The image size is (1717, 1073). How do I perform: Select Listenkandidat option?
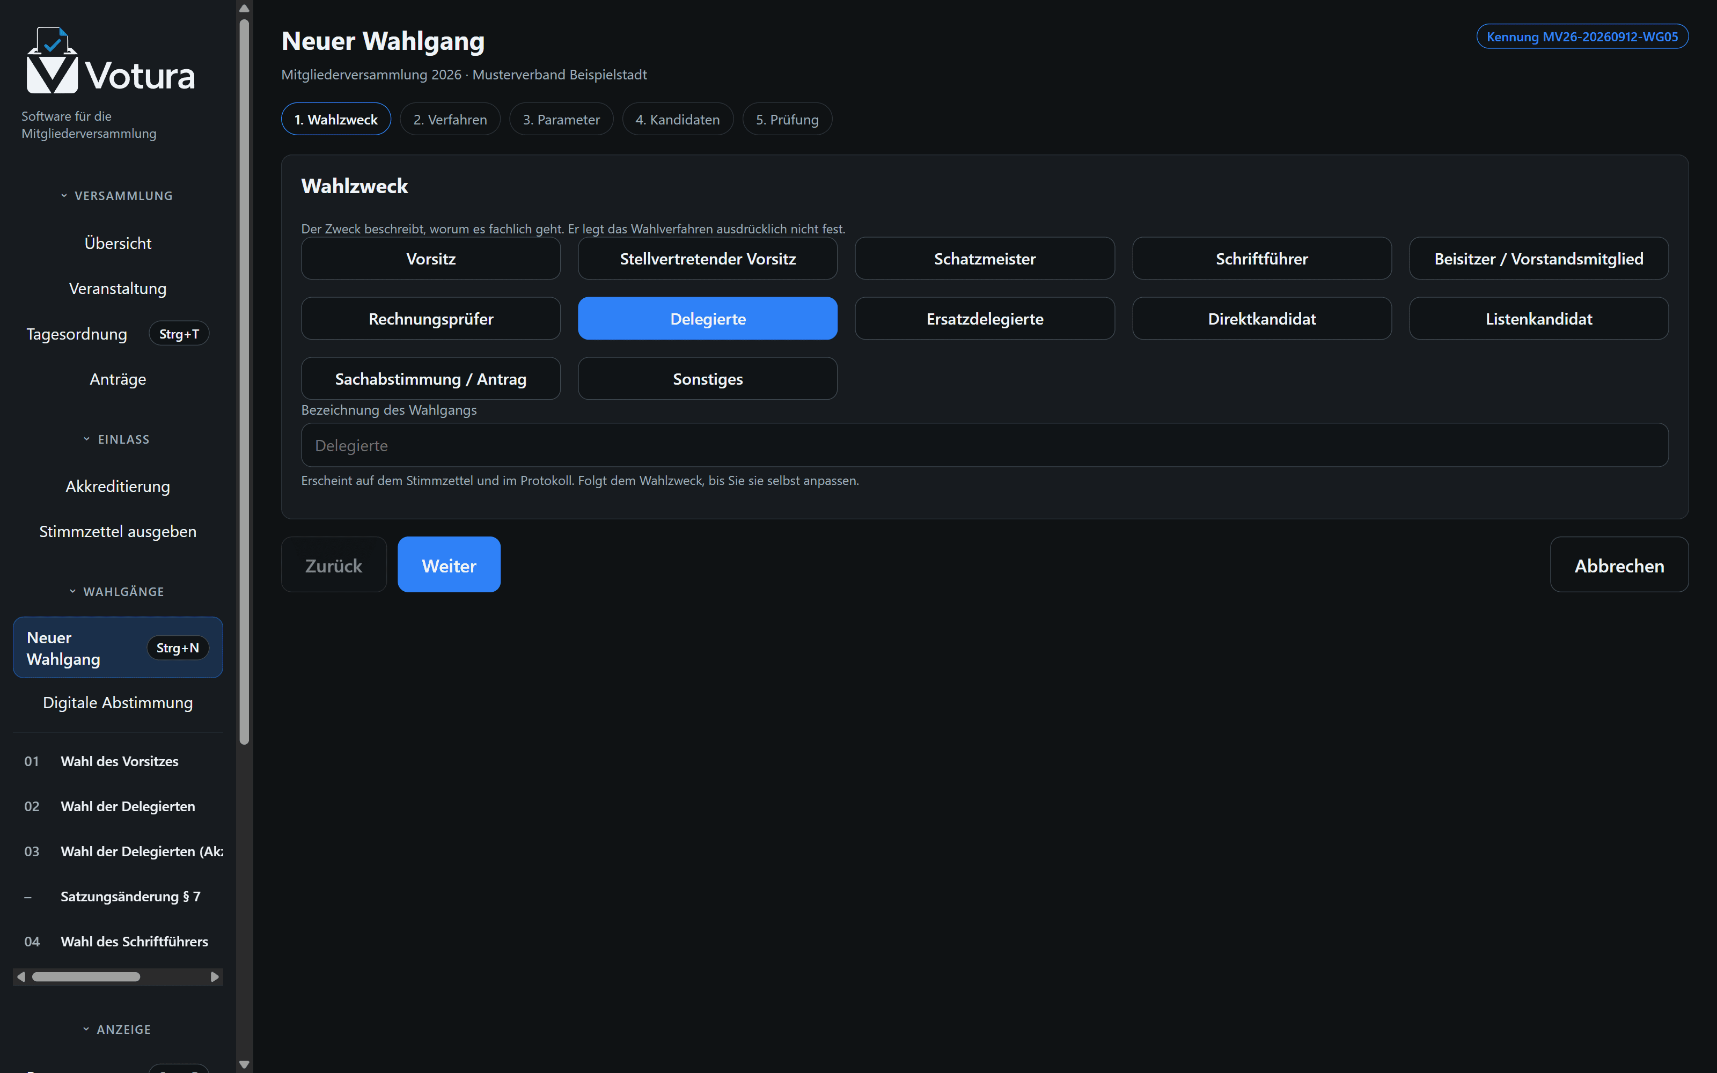coord(1538,319)
